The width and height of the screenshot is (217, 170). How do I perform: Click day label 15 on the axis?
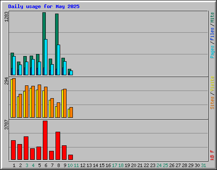pos(102,165)
